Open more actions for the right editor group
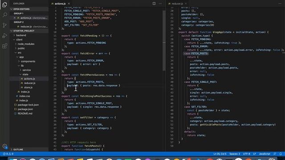The image size is (285, 160). click(x=280, y=4)
